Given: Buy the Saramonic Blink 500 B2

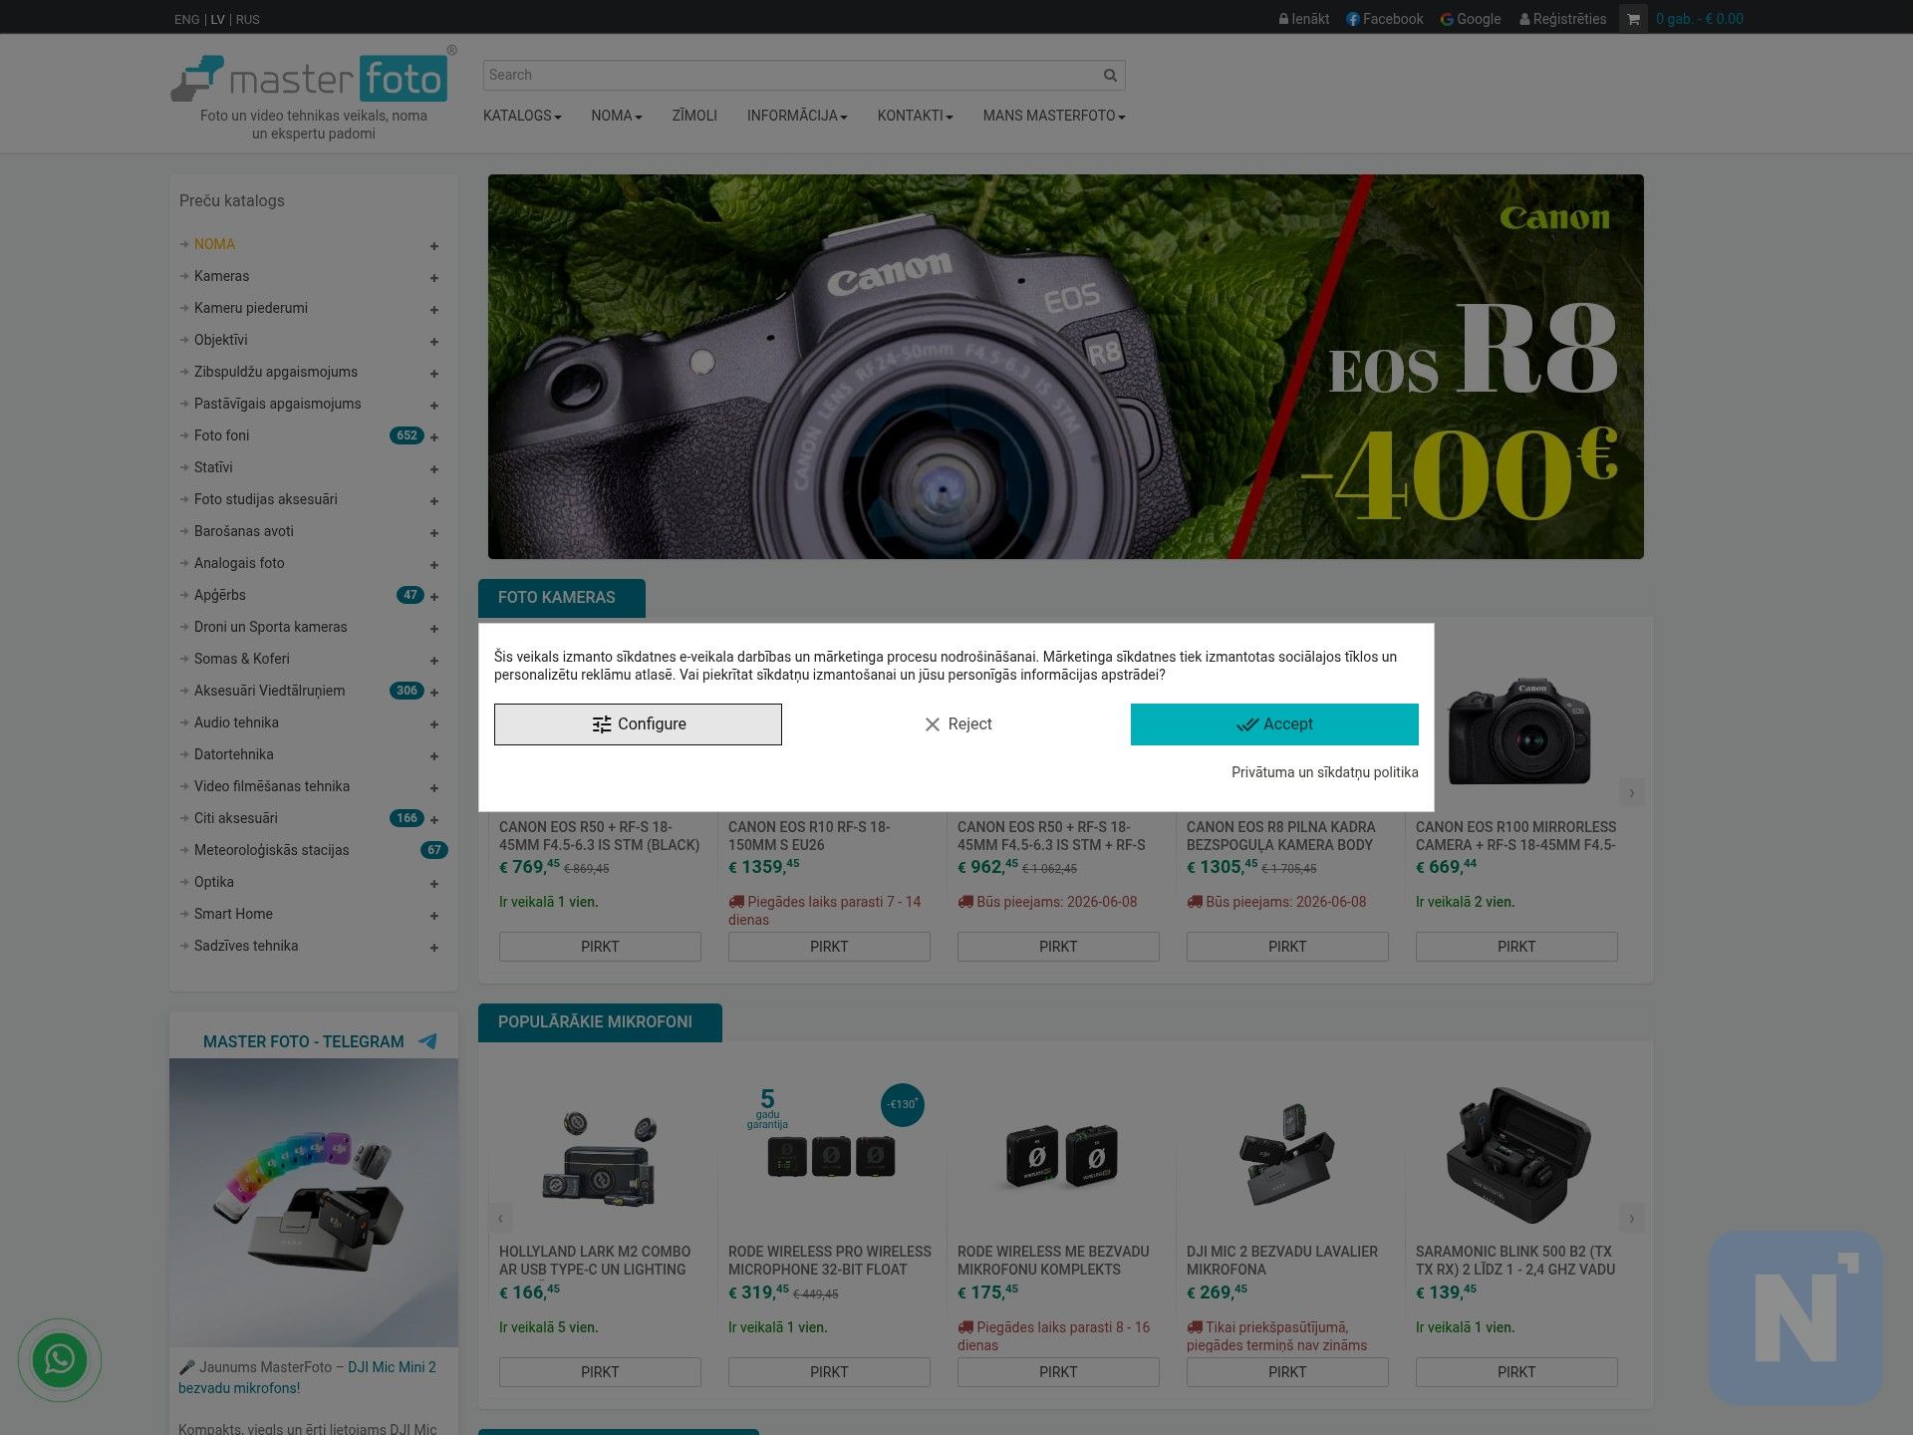Looking at the screenshot, I should (x=1516, y=1372).
